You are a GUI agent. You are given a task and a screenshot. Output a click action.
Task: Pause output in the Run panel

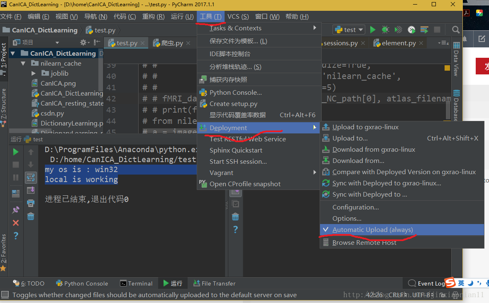(16, 177)
